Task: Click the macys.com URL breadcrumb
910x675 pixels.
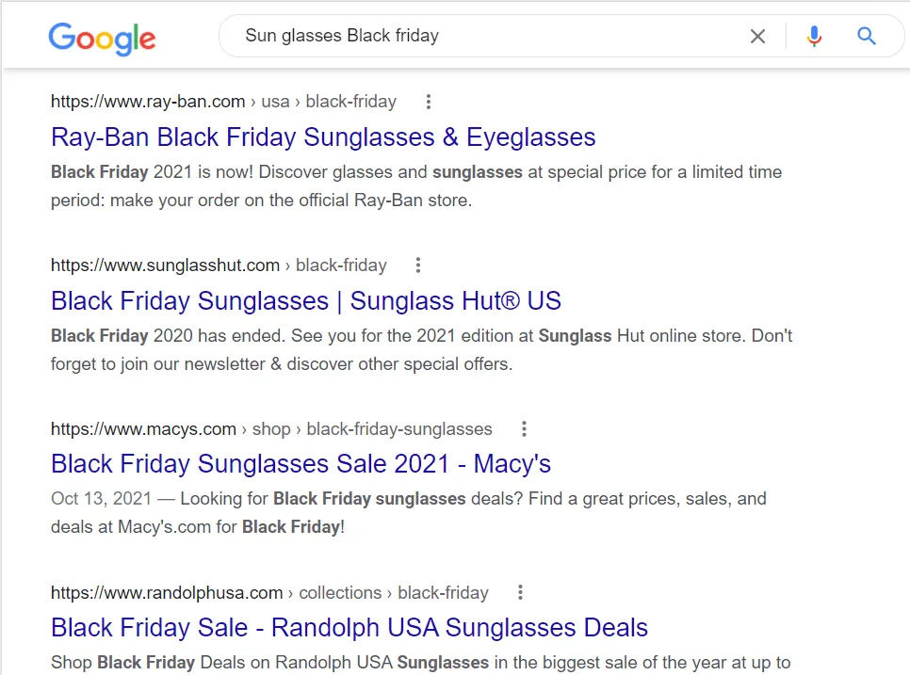Action: coord(271,429)
